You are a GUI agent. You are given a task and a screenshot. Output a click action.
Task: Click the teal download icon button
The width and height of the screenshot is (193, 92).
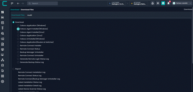pos(163,3)
